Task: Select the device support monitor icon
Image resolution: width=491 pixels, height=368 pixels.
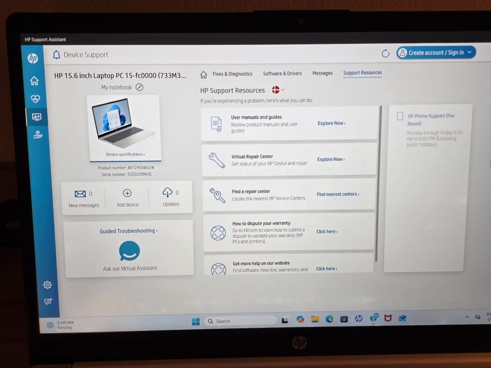Action: click(x=37, y=117)
